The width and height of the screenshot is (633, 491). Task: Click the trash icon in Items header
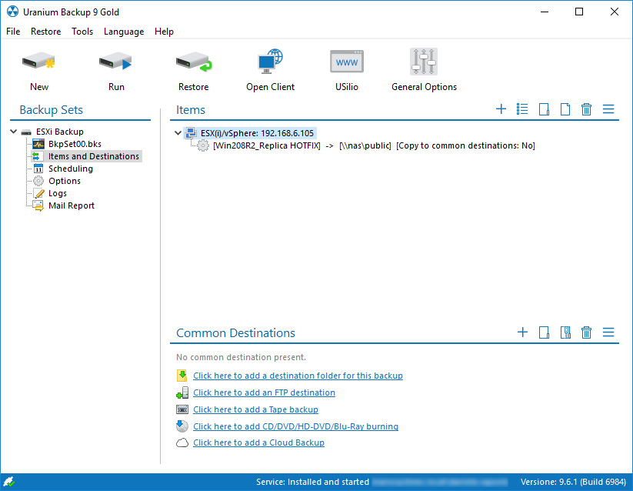point(586,109)
